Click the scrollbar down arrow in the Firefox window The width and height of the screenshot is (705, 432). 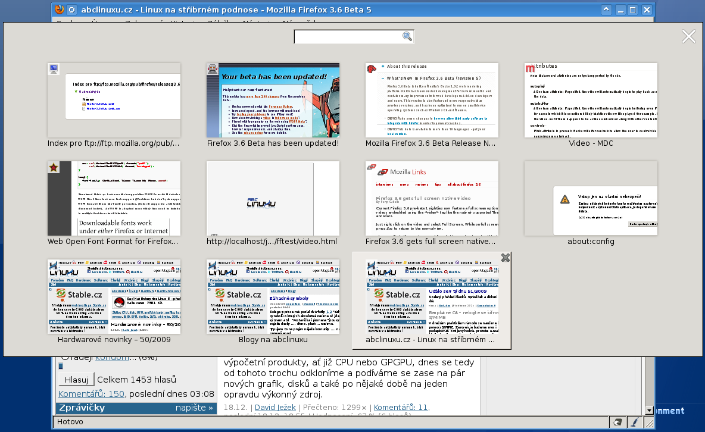(x=649, y=411)
